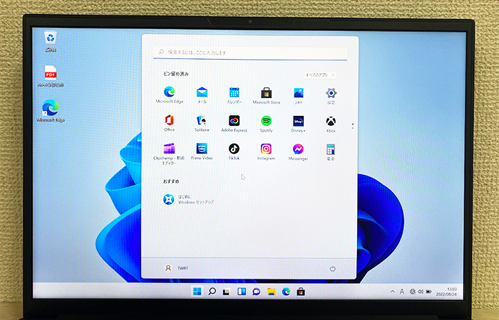
Task: Open the Xbox app icon
Action: [331, 122]
